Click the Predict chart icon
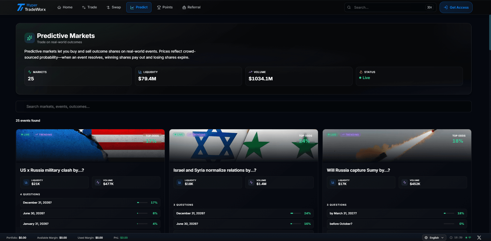Screen dimensions: 491x241 pos(133,7)
